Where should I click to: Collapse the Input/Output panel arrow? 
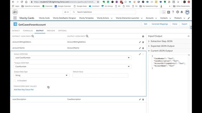coord(188,36)
